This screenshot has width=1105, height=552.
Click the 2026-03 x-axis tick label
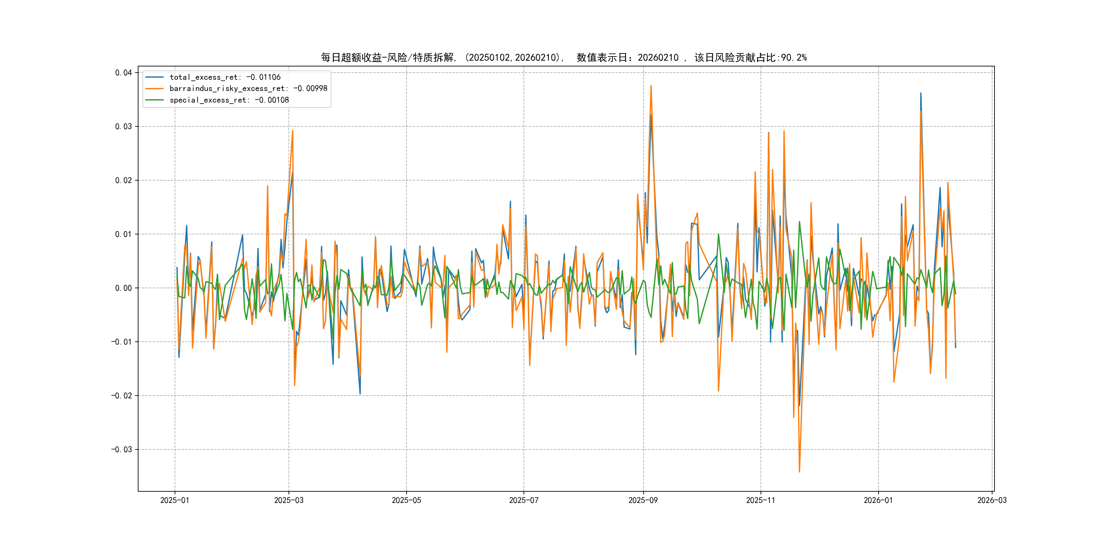pos(991,500)
